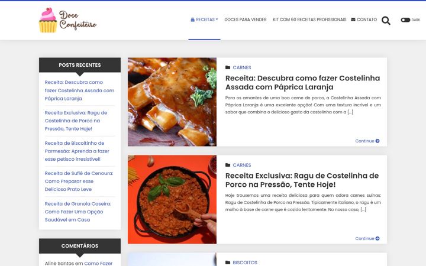This screenshot has width=426, height=266.
Task: Open the Biscoitos category link
Action: [x=245, y=262]
